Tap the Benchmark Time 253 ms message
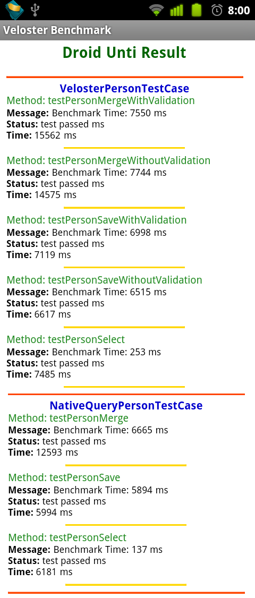Image resolution: width=255 pixels, height=598 pixels. pos(83,352)
